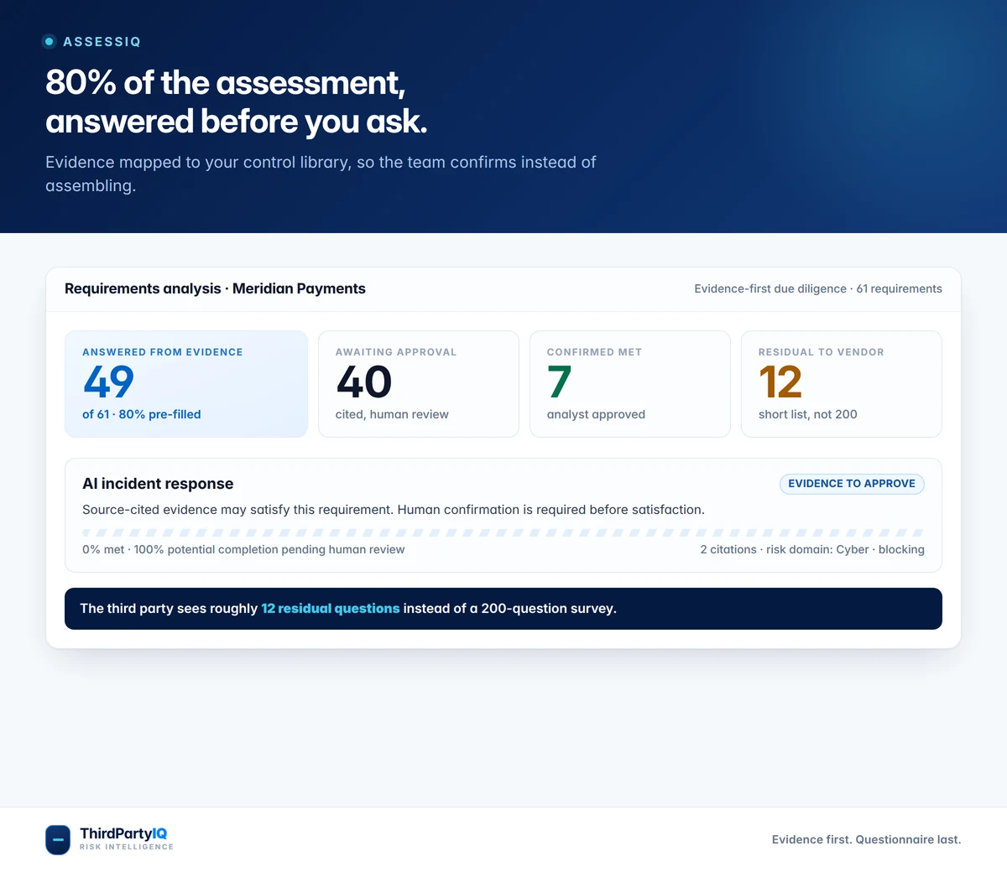Open the Awaiting Approval 40 card
The width and height of the screenshot is (1007, 872).
coord(419,384)
